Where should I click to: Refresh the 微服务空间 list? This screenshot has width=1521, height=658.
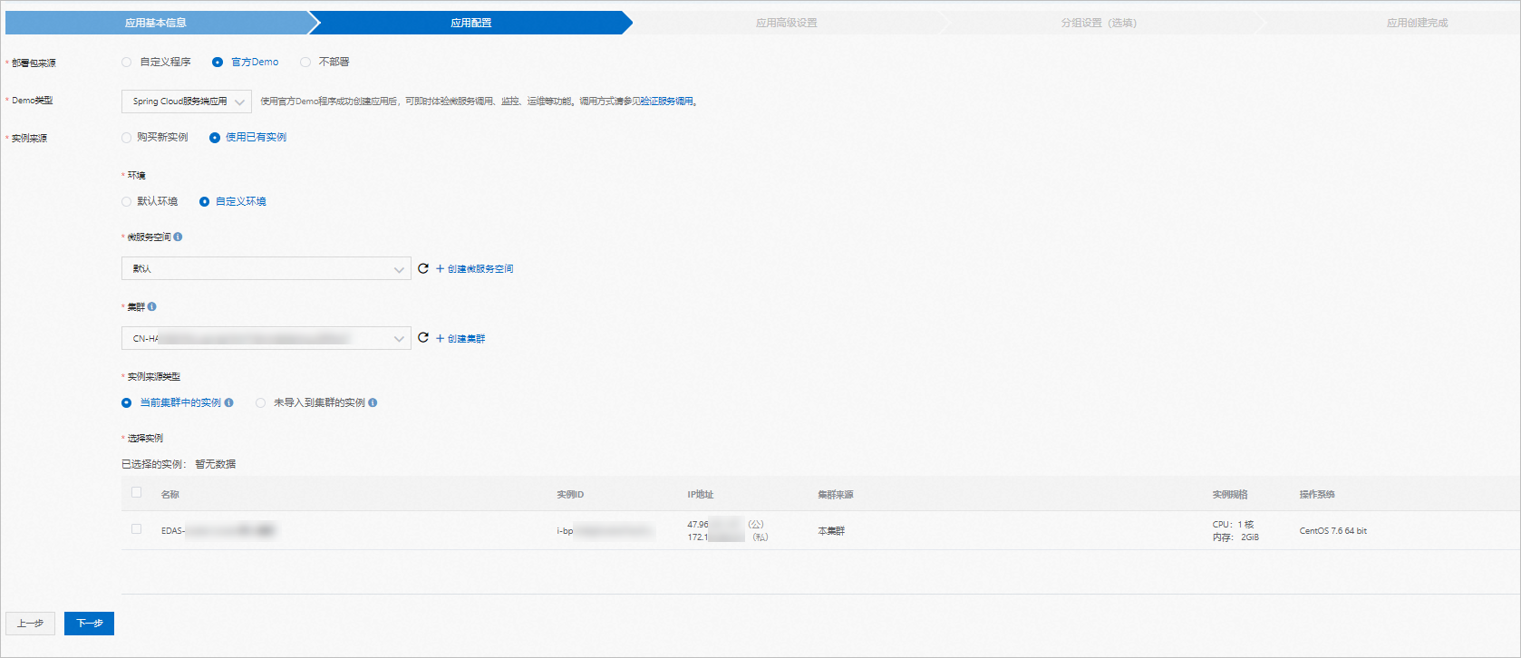423,268
